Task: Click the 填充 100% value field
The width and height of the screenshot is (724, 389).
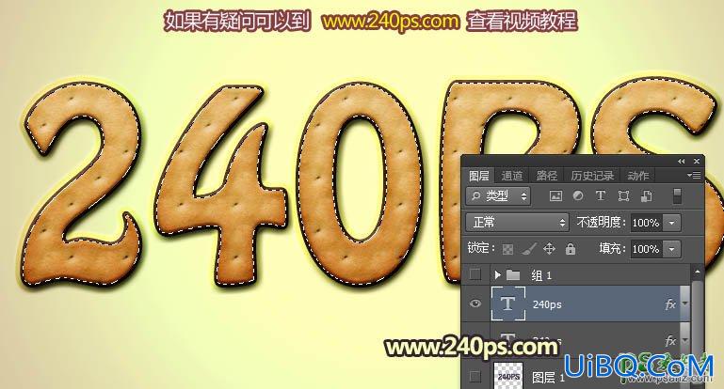Action: point(646,249)
